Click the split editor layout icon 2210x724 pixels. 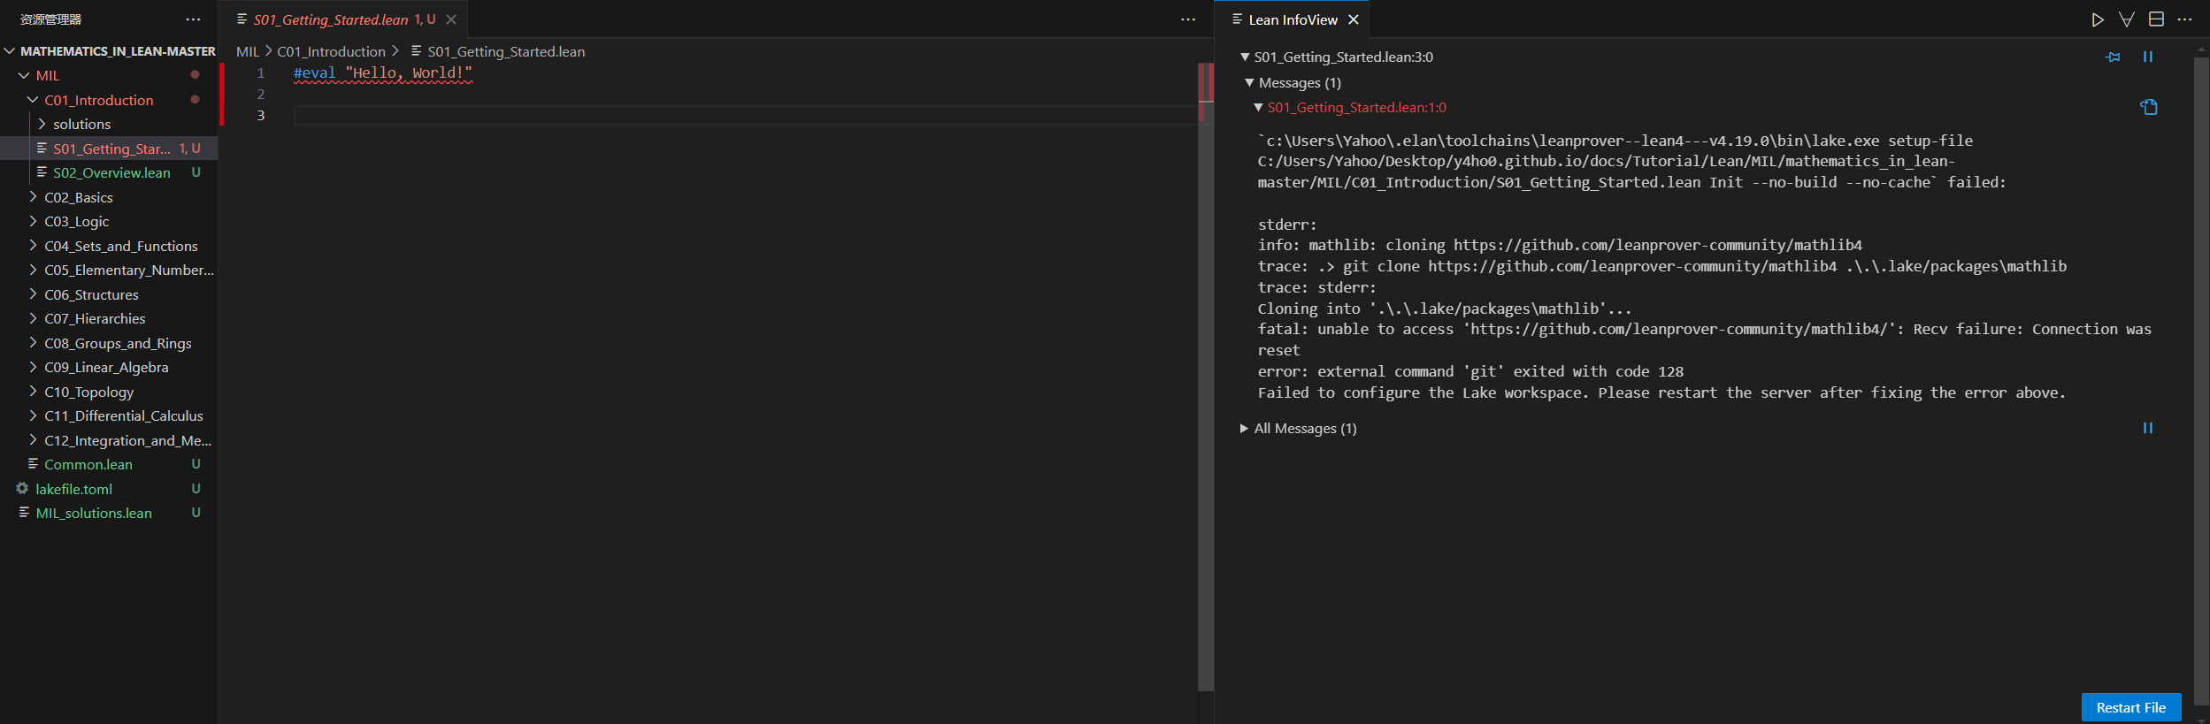[2156, 19]
